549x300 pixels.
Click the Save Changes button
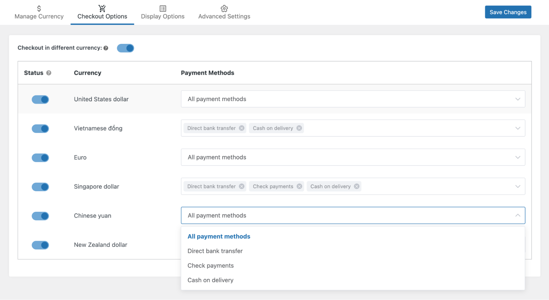(508, 12)
